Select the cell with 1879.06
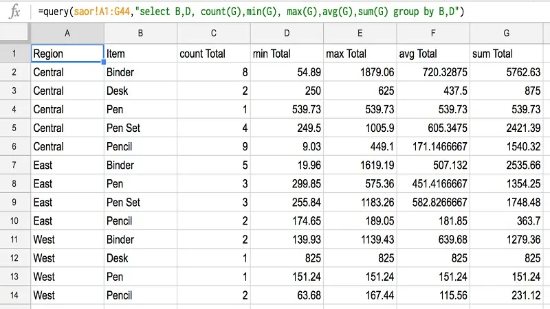 pos(360,72)
